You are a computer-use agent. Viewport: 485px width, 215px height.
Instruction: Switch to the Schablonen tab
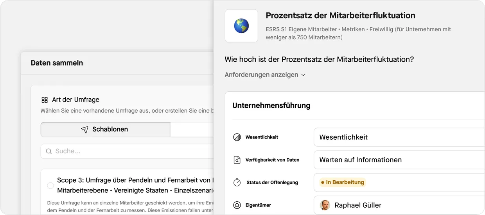tap(106, 130)
